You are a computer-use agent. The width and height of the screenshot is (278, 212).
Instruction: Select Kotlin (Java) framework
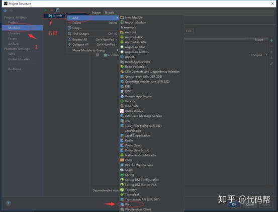tap(152, 145)
